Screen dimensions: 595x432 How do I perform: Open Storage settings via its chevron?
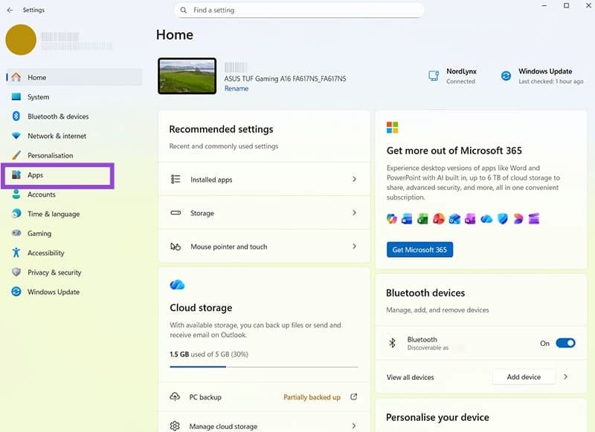(354, 213)
